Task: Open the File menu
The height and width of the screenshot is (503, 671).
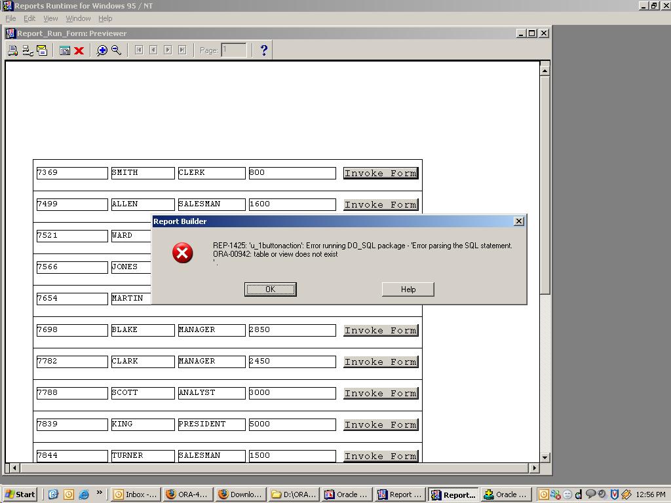Action: pyautogui.click(x=10, y=18)
